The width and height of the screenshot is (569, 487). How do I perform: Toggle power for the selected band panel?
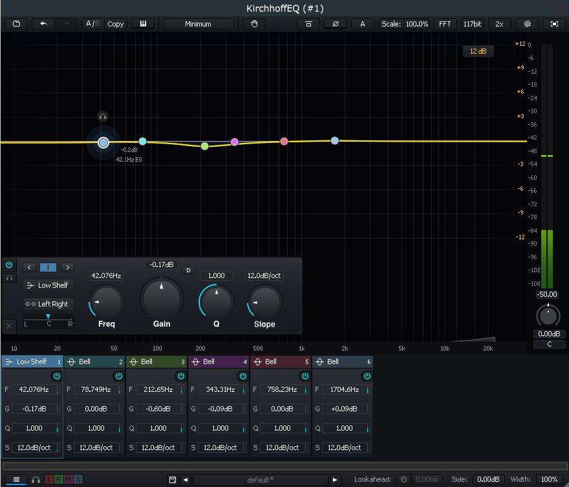coord(9,265)
